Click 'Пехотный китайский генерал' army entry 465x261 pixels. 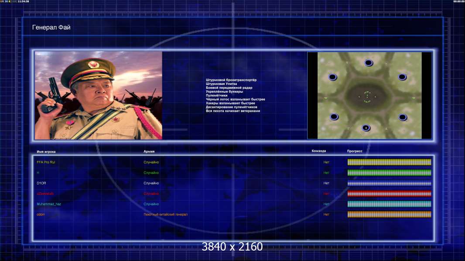point(165,214)
